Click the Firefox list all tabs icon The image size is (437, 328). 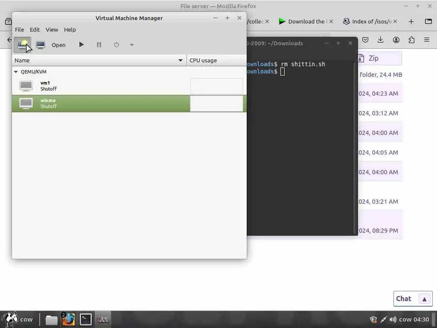(428, 21)
